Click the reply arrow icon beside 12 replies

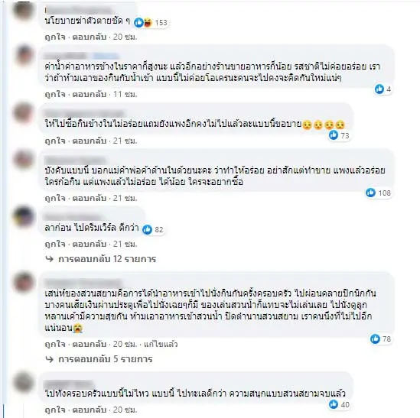(x=50, y=259)
